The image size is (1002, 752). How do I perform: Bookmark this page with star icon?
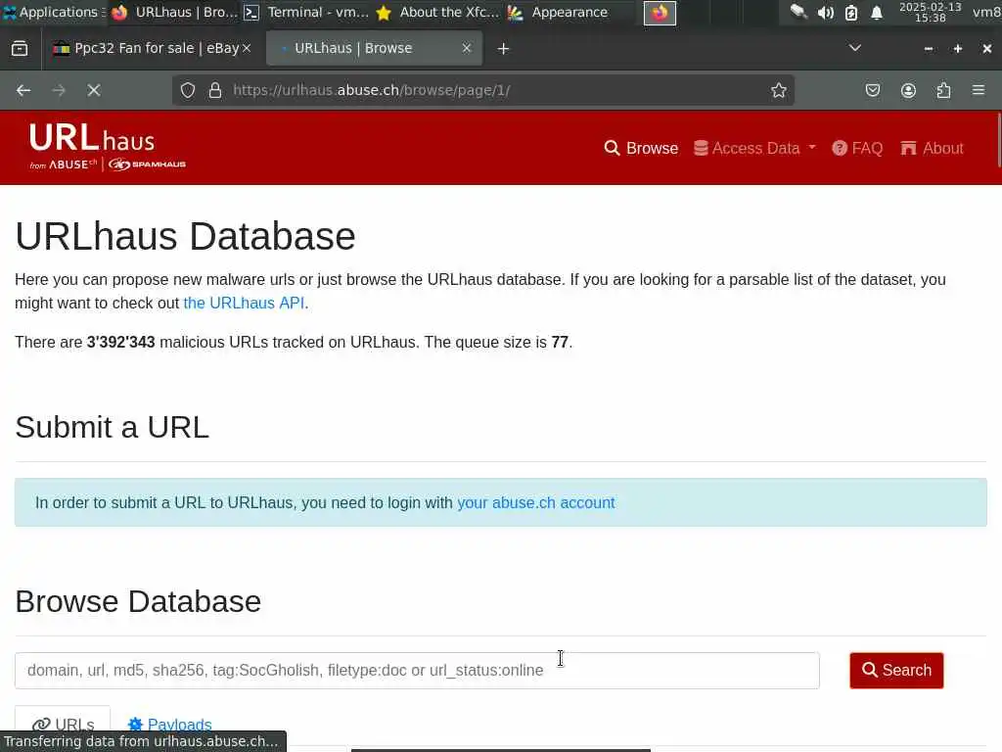(x=778, y=90)
